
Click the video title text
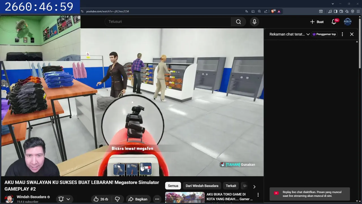[x=82, y=186]
